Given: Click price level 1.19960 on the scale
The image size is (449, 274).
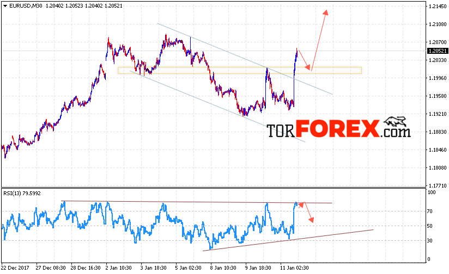Looking at the screenshot, I should click(x=438, y=78).
